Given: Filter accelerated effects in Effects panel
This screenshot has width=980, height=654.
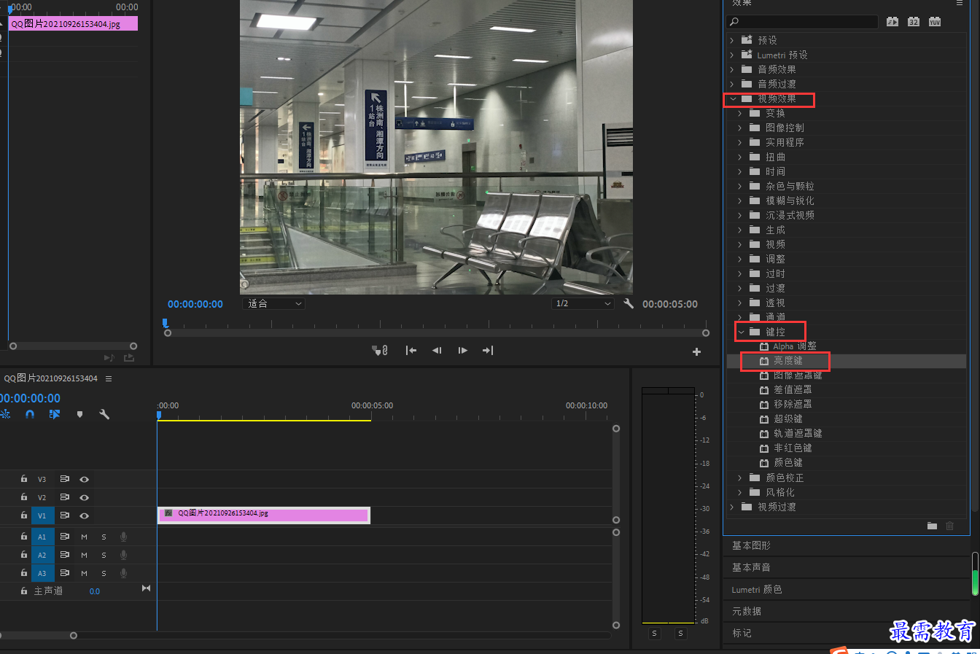Looking at the screenshot, I should 892,22.
